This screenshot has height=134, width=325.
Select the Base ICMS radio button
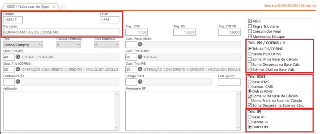(250, 82)
